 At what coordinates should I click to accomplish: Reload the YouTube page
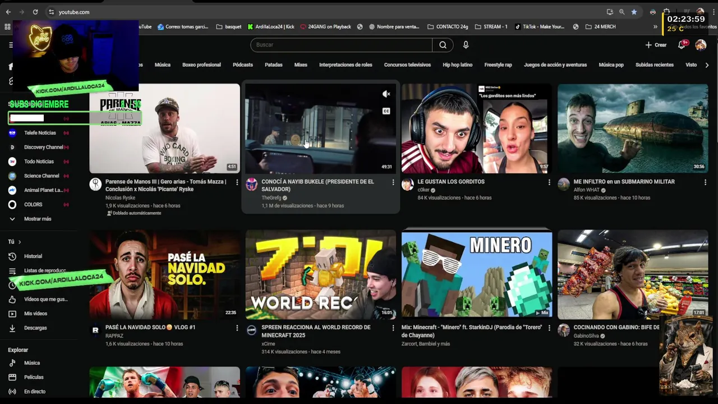(x=35, y=12)
